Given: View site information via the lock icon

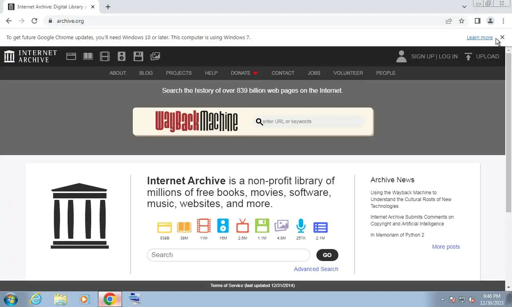Looking at the screenshot, I should [50, 21].
